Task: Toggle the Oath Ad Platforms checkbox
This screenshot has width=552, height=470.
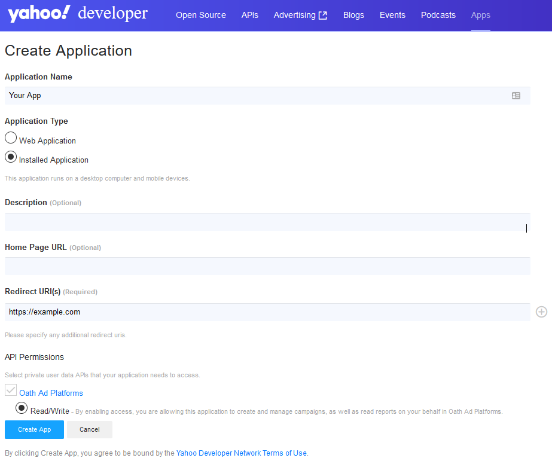Action: 10,389
